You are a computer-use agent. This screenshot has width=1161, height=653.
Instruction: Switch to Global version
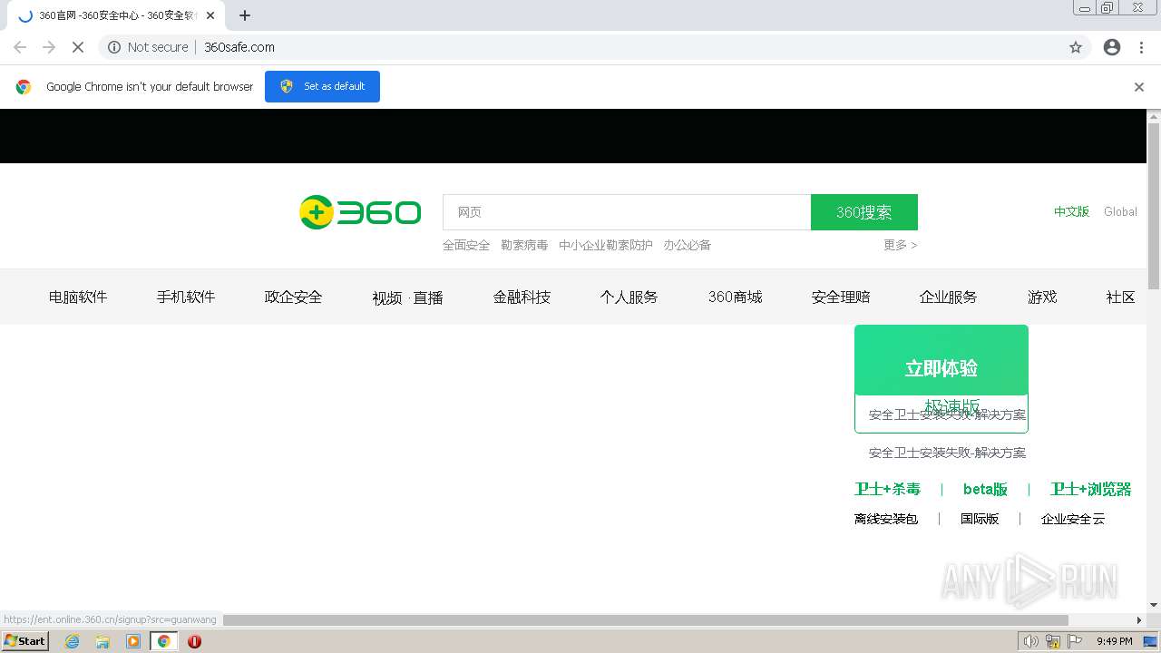pyautogui.click(x=1120, y=211)
